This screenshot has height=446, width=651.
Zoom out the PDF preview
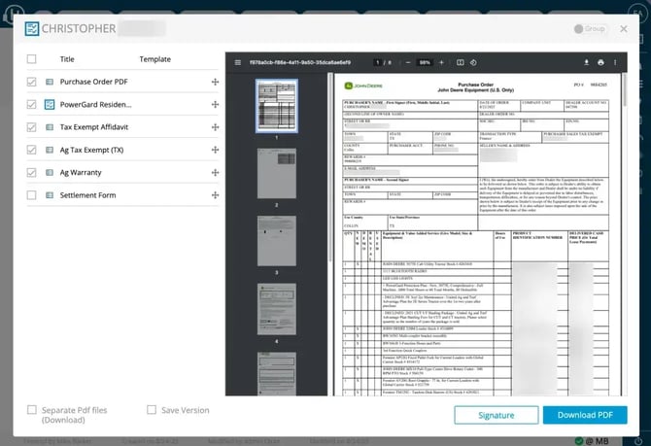pos(406,62)
